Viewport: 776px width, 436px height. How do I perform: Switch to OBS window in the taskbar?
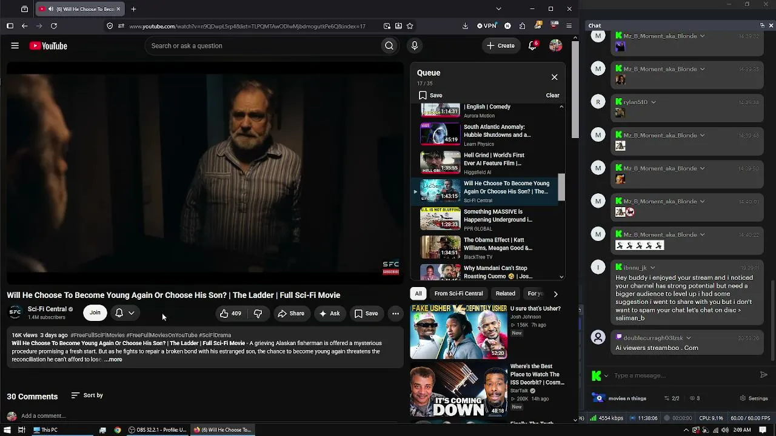coord(158,430)
